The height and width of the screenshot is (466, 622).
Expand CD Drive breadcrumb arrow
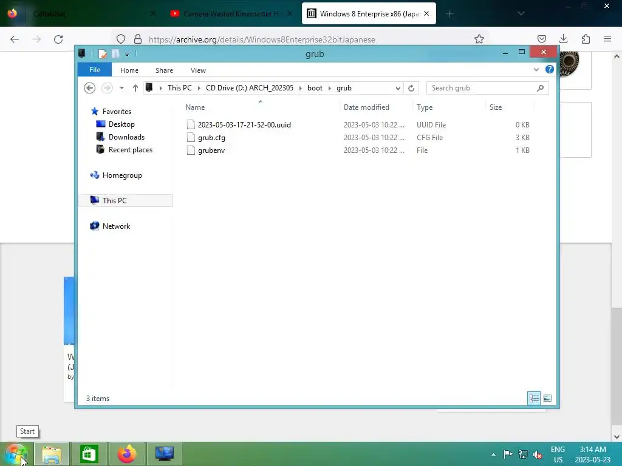[300, 88]
